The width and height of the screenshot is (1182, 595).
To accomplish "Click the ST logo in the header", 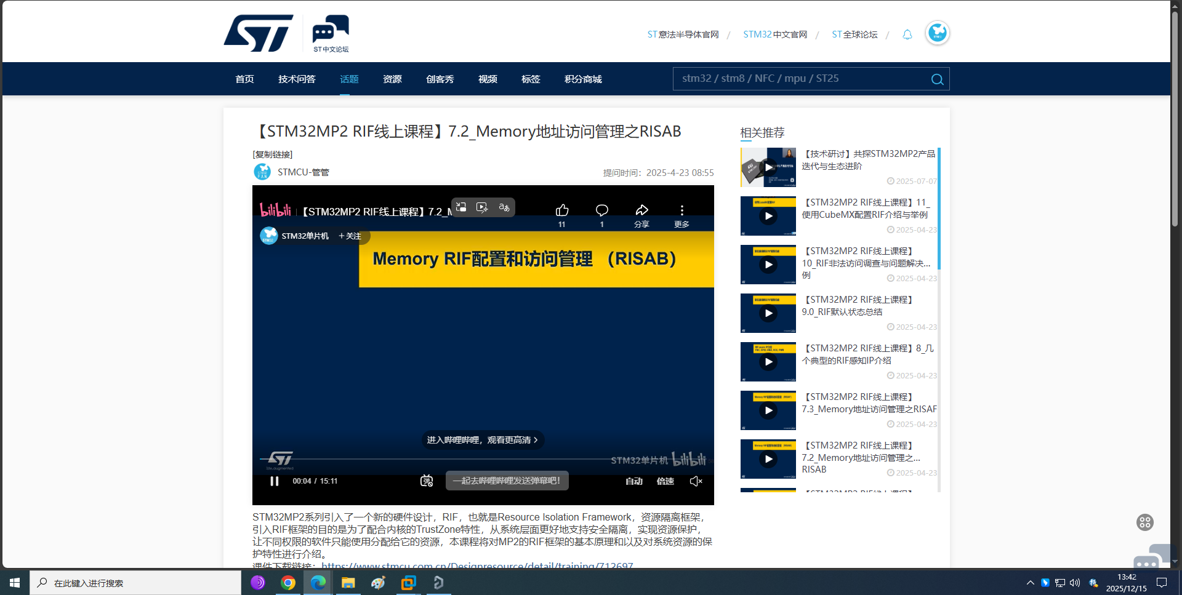I will 259,33.
